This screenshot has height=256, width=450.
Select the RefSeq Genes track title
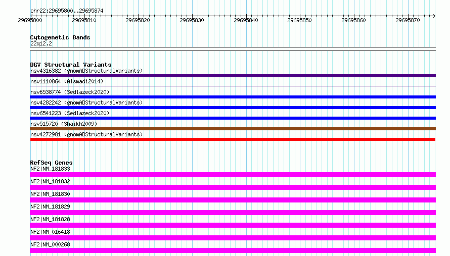point(51,163)
